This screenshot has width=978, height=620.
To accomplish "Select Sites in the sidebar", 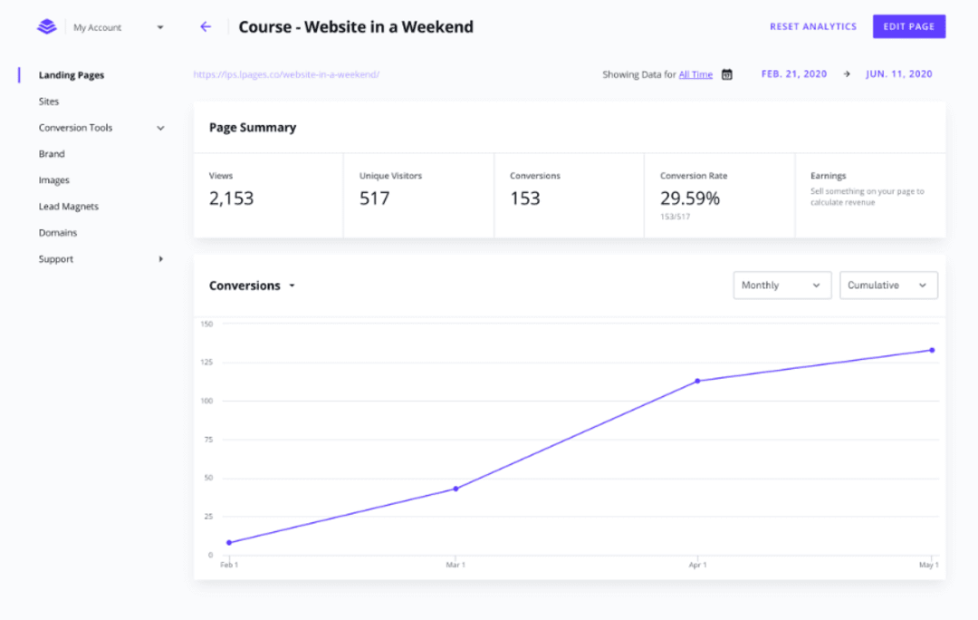I will (x=48, y=101).
